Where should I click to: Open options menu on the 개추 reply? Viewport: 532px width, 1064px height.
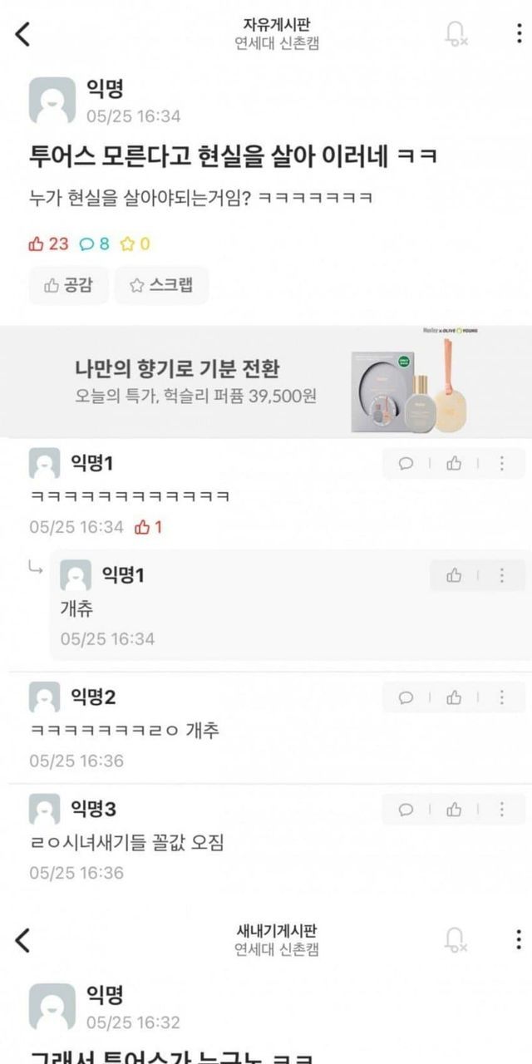502,575
